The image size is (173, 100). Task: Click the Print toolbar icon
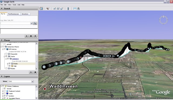pos(78,9)
